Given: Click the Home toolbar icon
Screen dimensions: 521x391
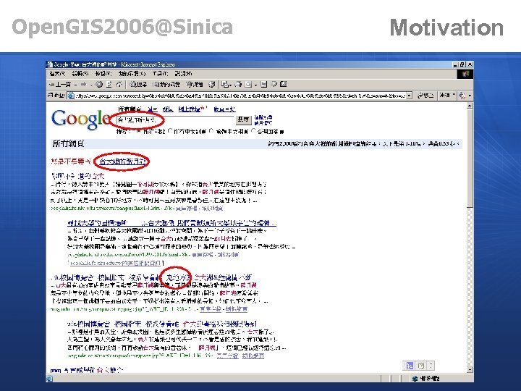Looking at the screenshot, I should tap(119, 85).
